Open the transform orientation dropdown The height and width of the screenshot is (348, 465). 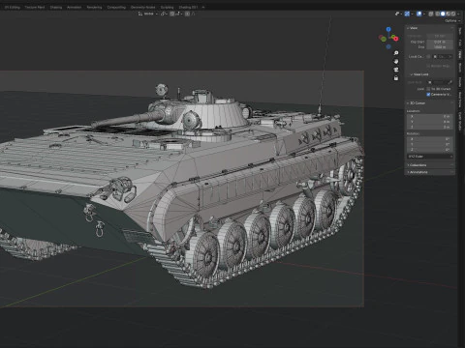(148, 14)
